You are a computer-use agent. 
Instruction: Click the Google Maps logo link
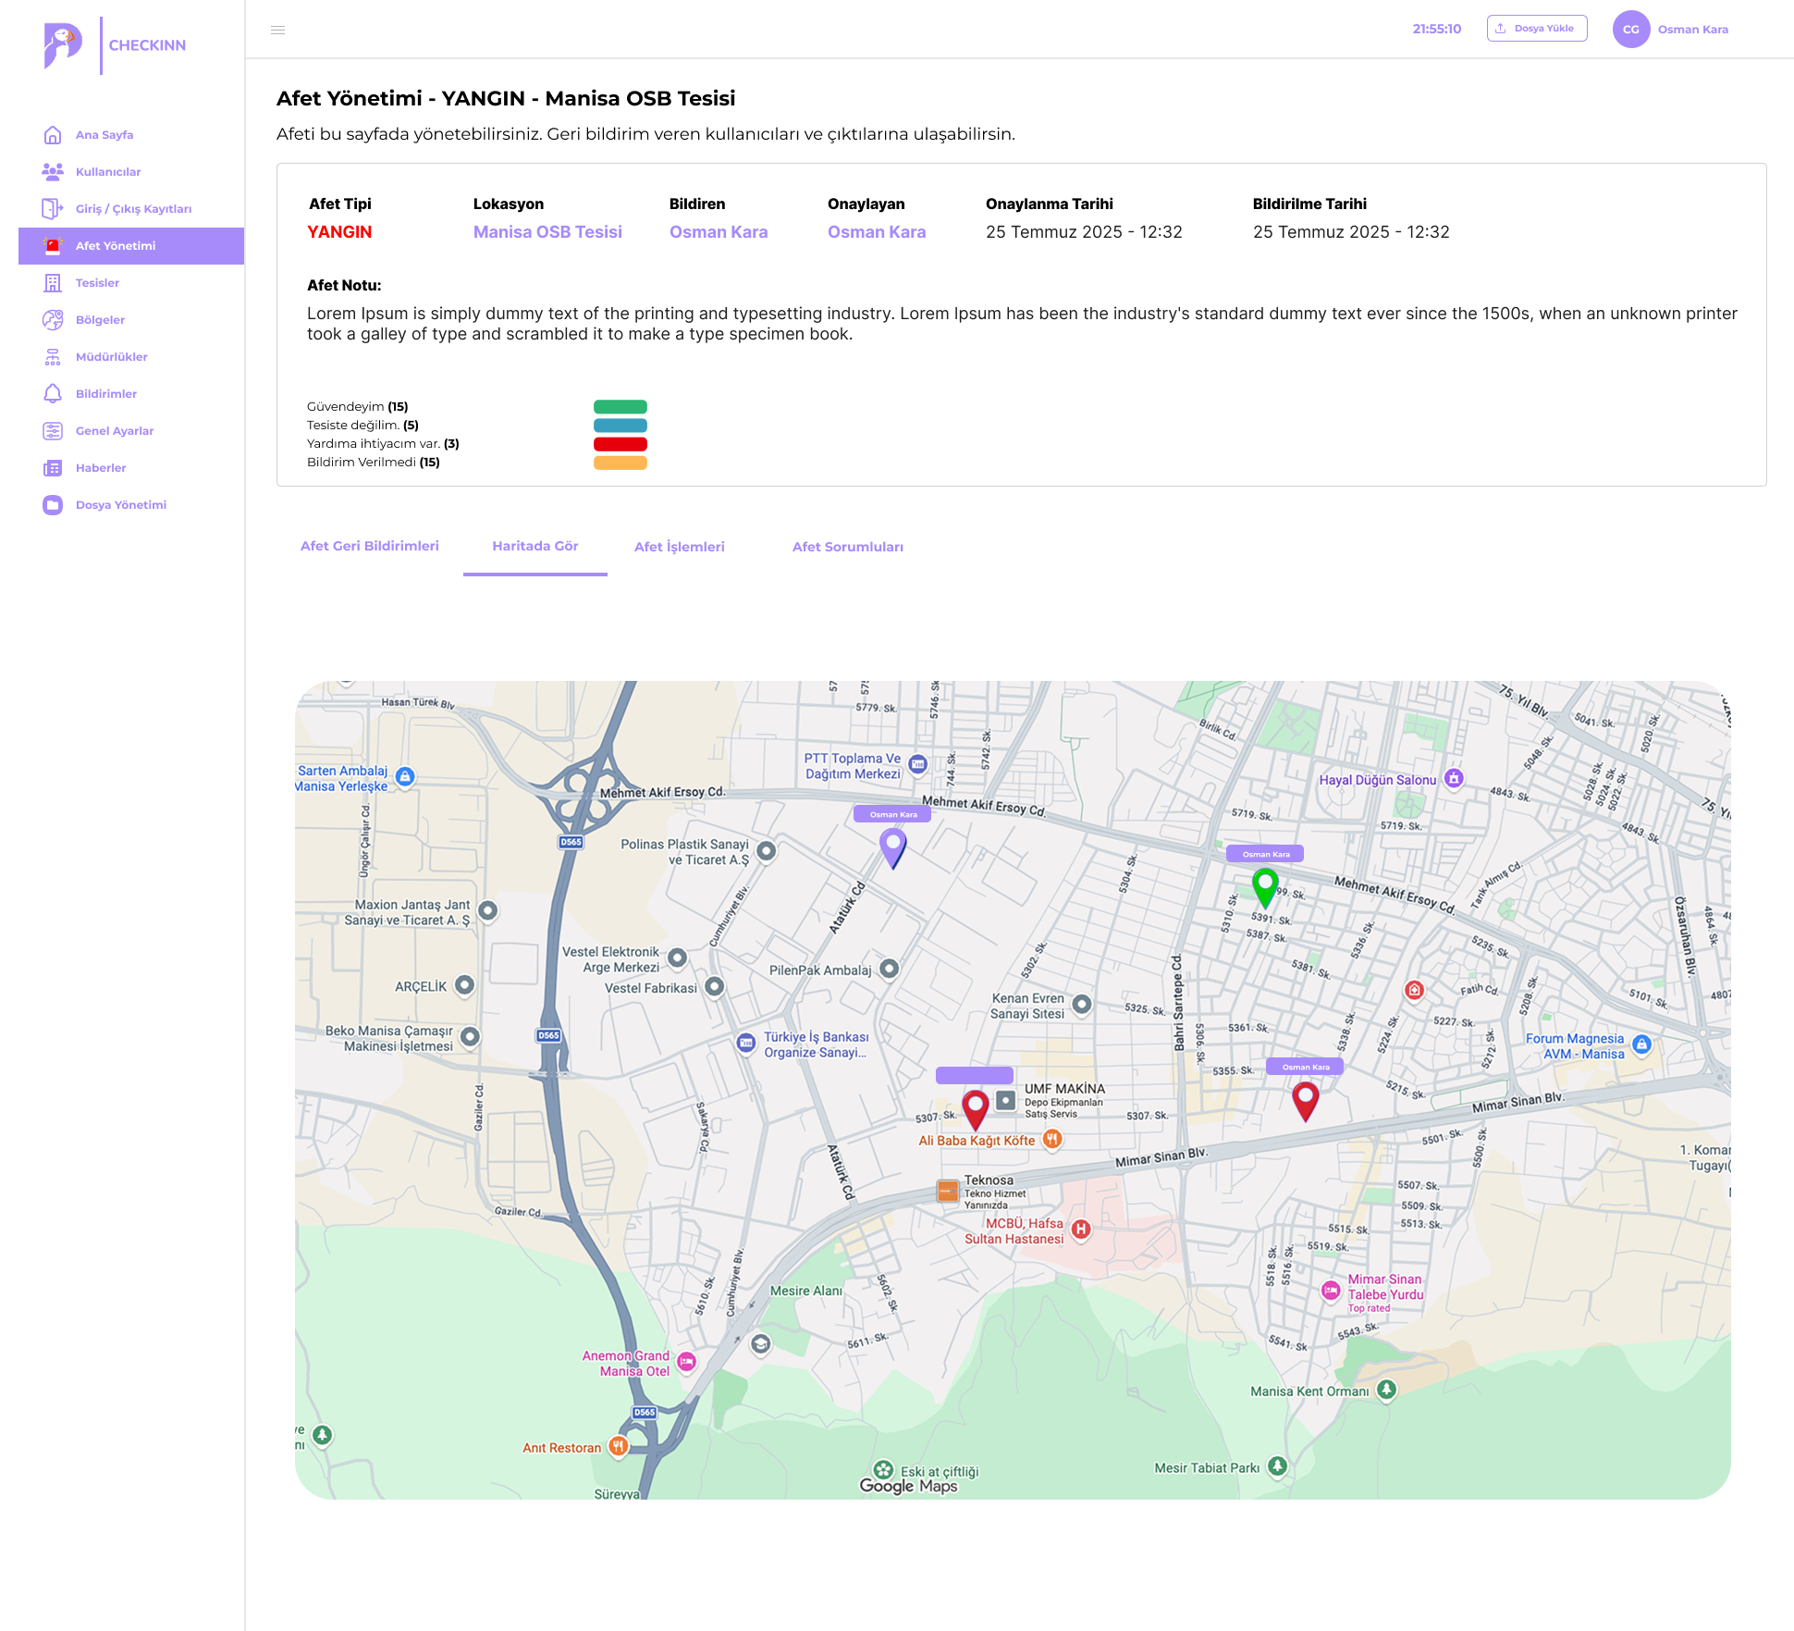[x=908, y=1486]
